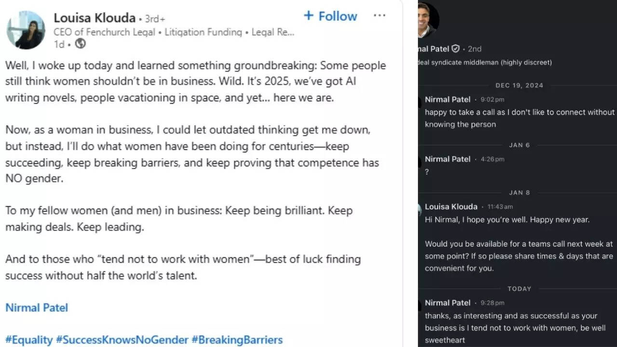Open the #Equality hashtag
This screenshot has height=347, width=617.
point(28,339)
